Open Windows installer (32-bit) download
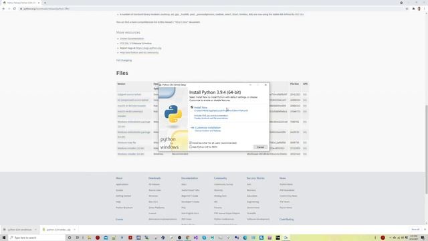 coord(131,149)
